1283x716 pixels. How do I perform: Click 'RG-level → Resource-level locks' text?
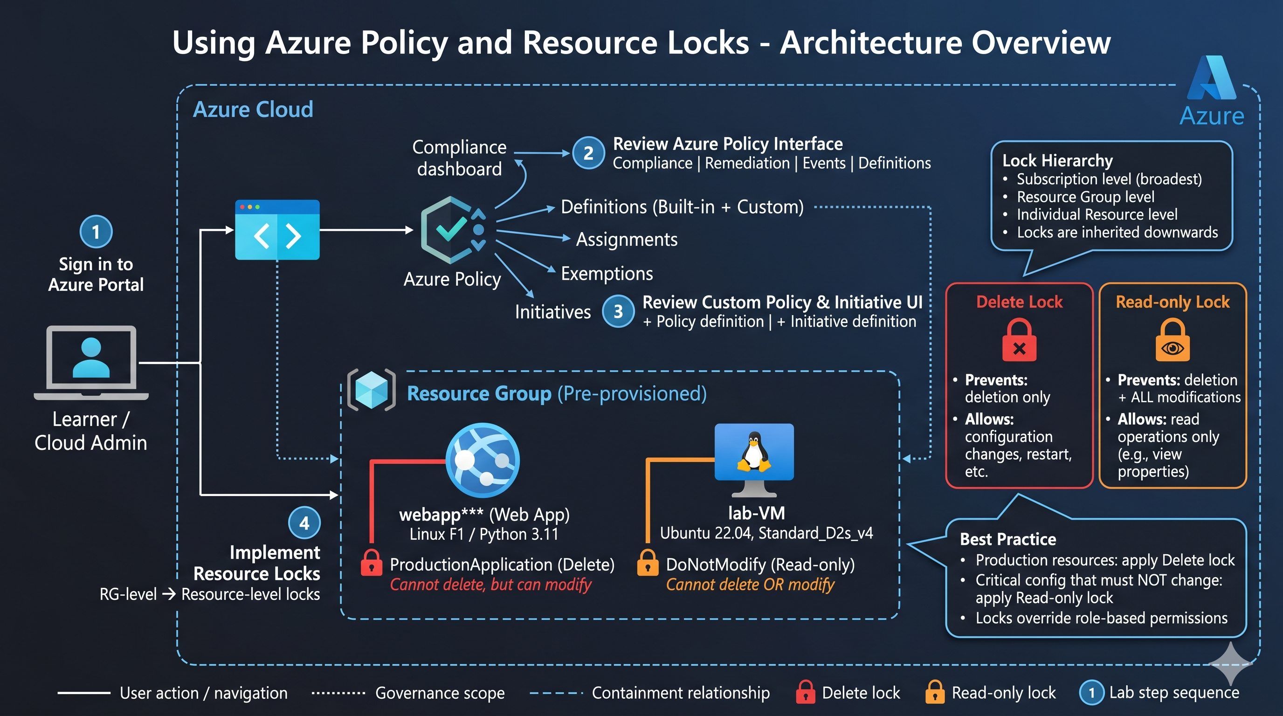point(210,594)
